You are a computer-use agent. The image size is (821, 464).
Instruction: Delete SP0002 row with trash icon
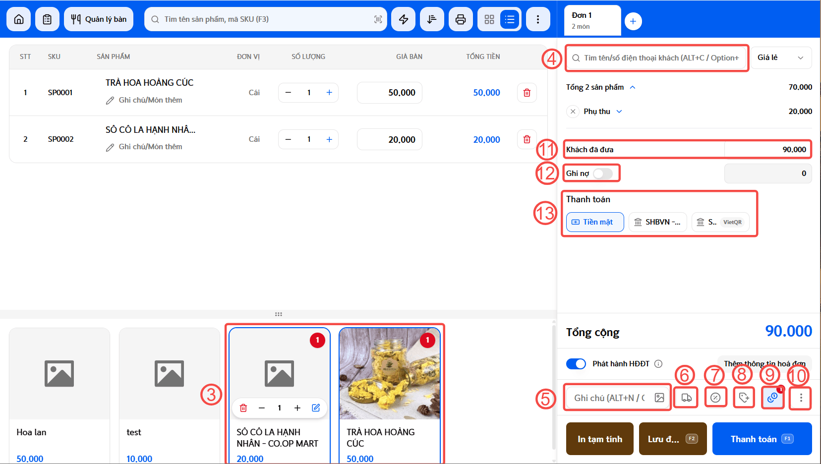pos(527,139)
